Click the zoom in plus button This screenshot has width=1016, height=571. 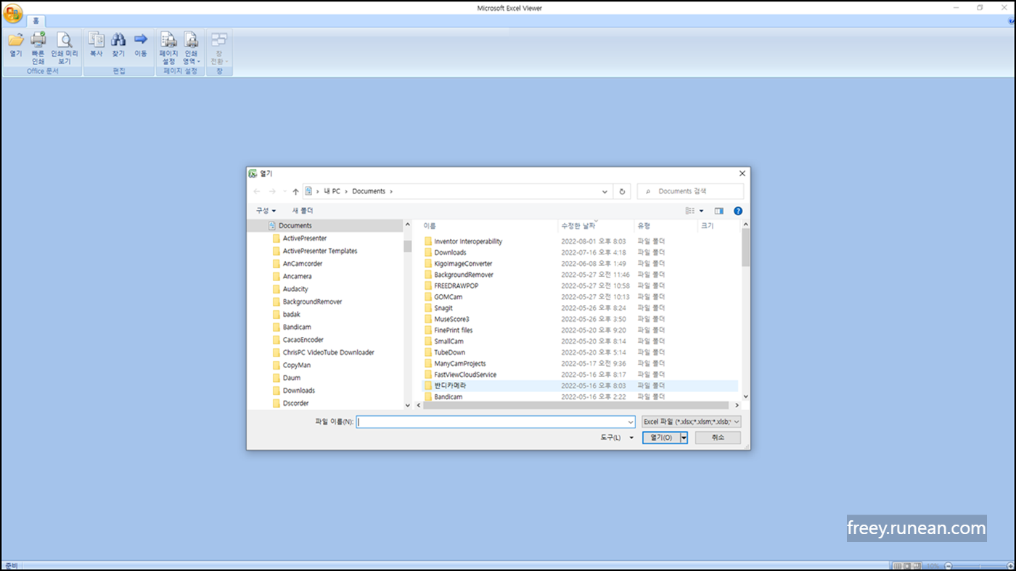(x=1009, y=565)
